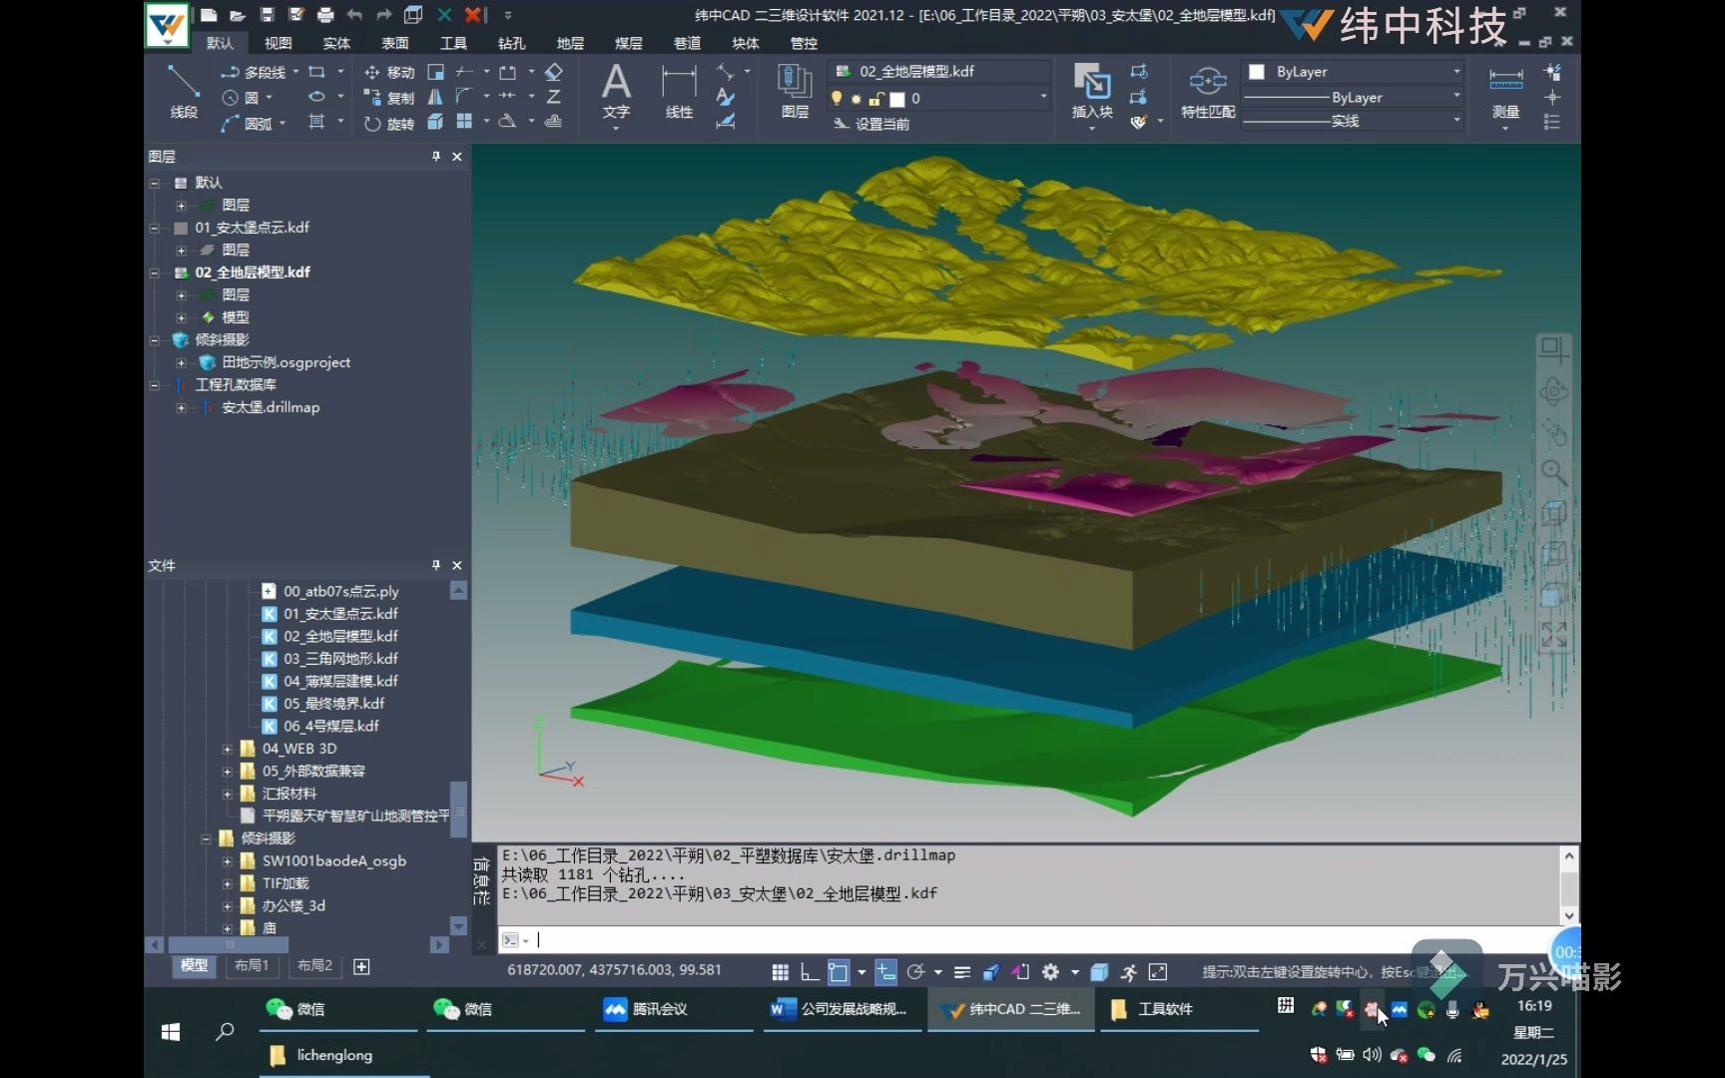Toggle the layer lock padlock icon
1725x1078 pixels.
875,99
